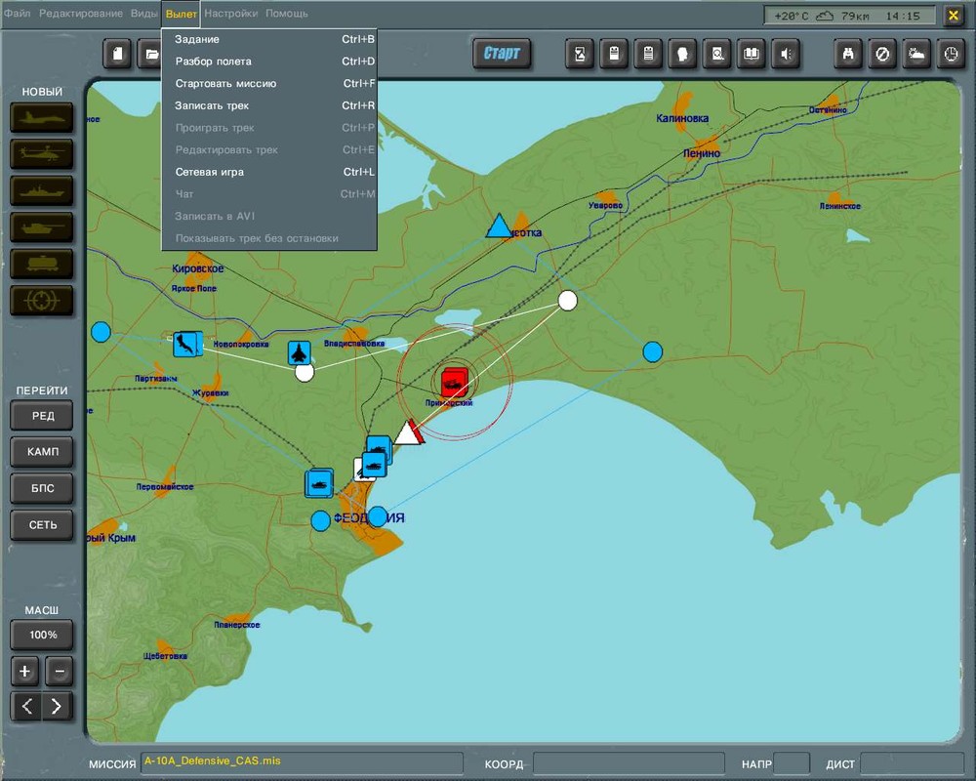Zoom out with the minus button
This screenshot has height=781, width=976.
coord(59,672)
